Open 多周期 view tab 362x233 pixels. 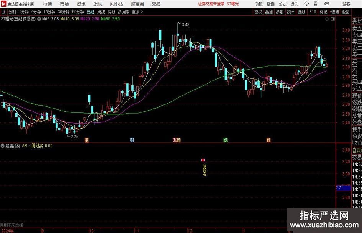coord(124,12)
